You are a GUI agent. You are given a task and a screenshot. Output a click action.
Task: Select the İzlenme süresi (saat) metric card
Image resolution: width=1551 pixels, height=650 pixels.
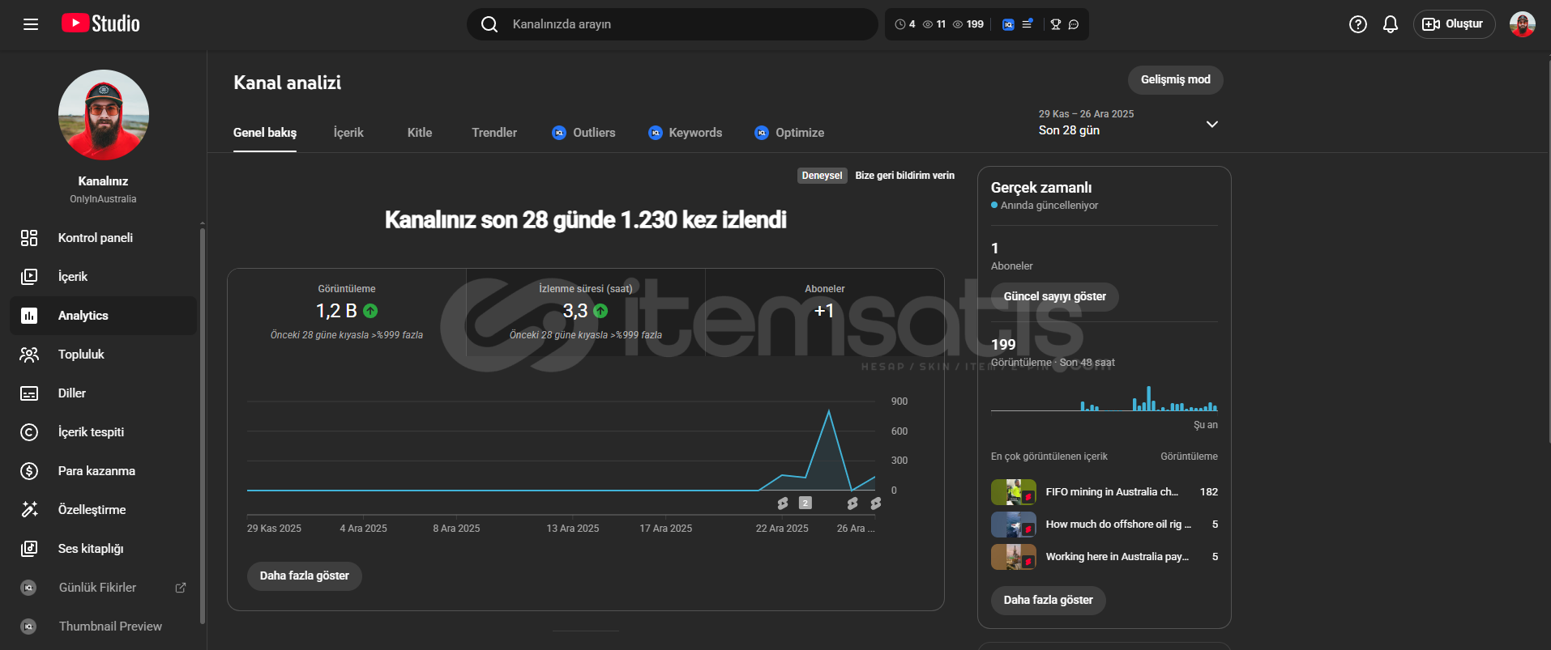(x=585, y=312)
